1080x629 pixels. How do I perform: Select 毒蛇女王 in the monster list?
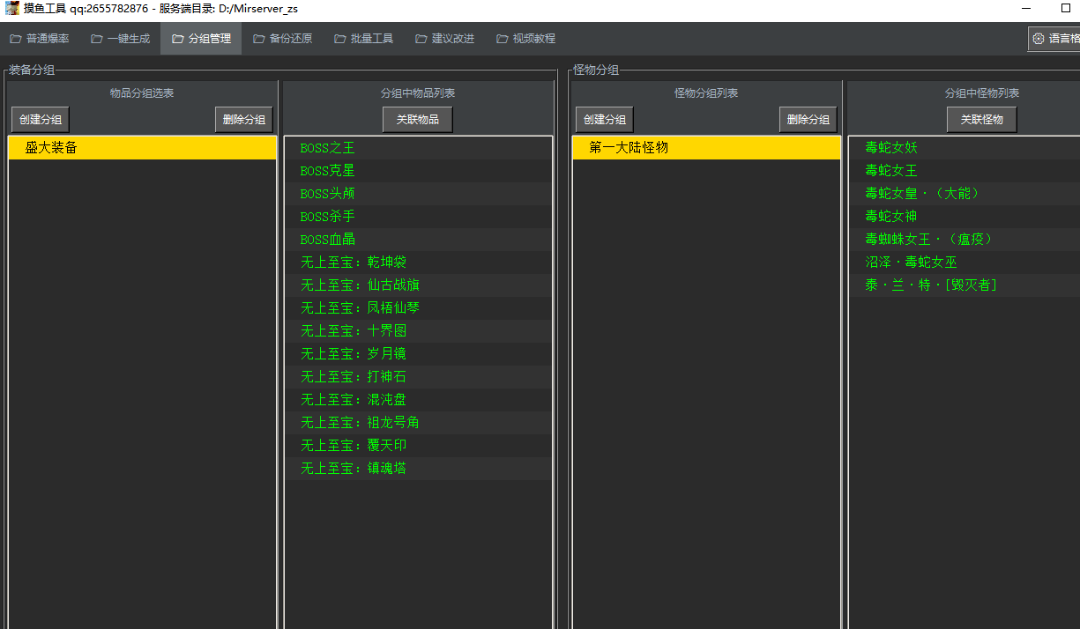coord(891,171)
